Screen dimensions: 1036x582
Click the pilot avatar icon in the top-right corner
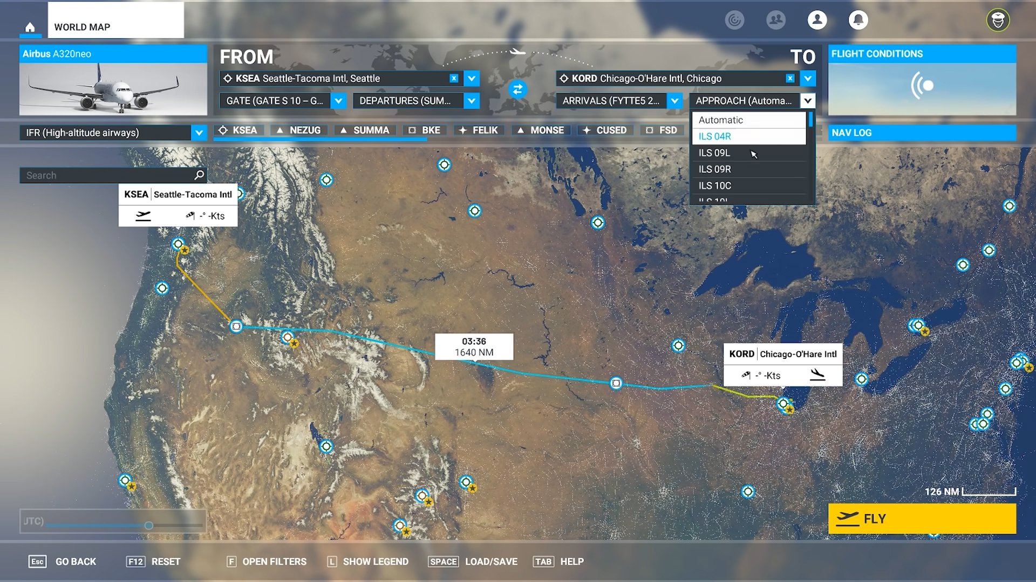(999, 20)
